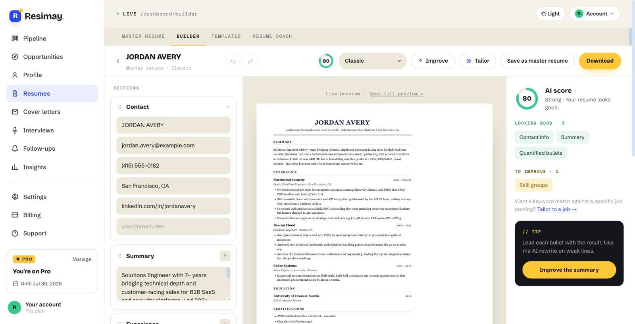The width and height of the screenshot is (635, 324).
Task: Open Support help item
Action: click(52, 233)
